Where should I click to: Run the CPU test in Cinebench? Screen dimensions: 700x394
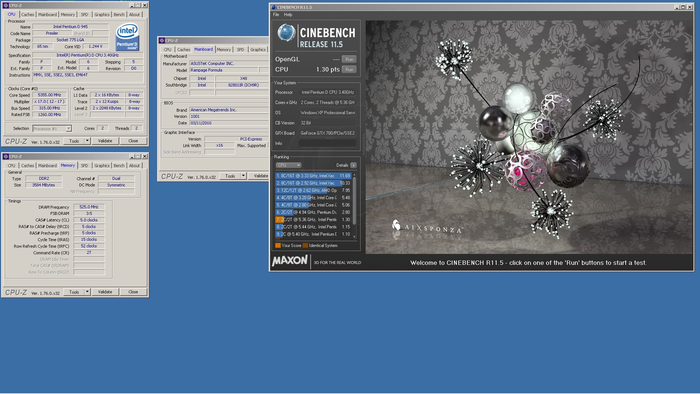349,69
